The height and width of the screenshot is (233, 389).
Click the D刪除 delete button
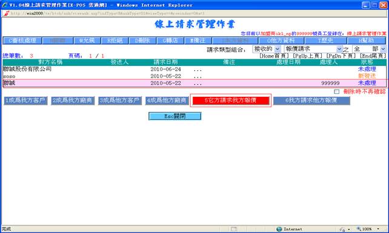[x=142, y=41]
